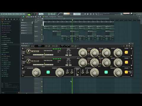Viewport: 142px width, 106px height.
Task: Click the playhead marker on the playlist timeline
Action: coord(72,20)
